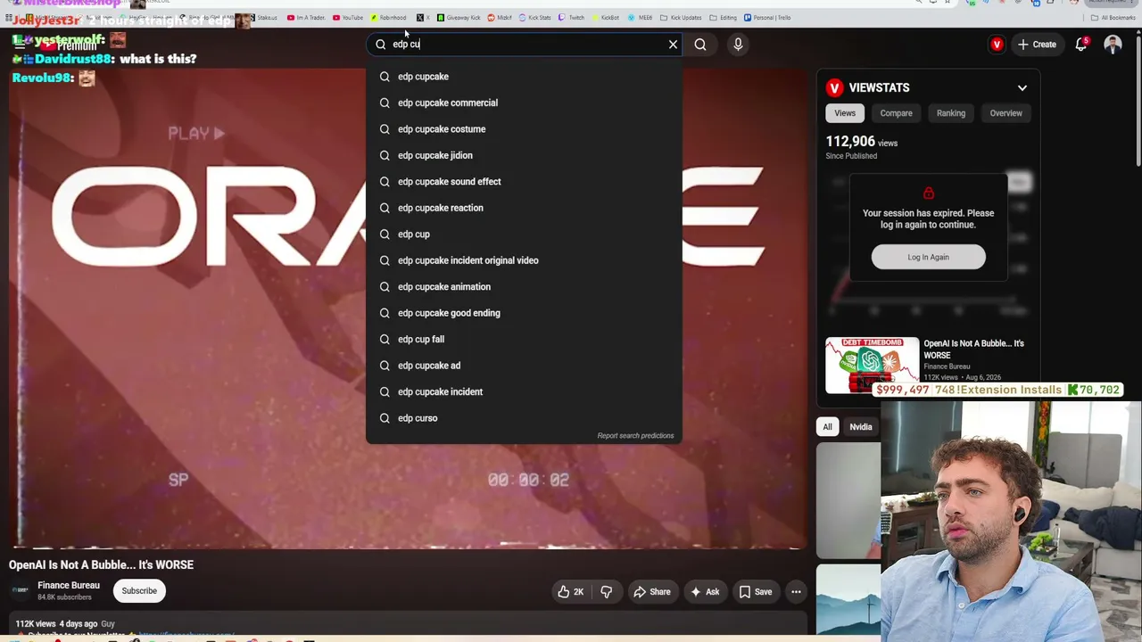This screenshot has height=642, width=1142.
Task: Select the 'Nvidia' filter chip
Action: pyautogui.click(x=861, y=427)
